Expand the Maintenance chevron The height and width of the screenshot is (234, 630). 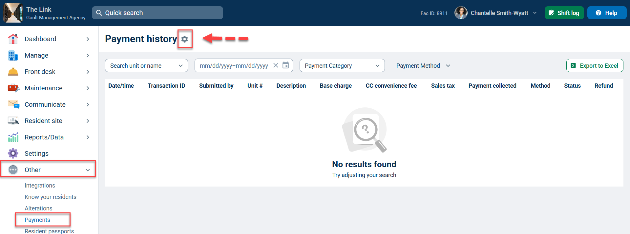tap(88, 88)
